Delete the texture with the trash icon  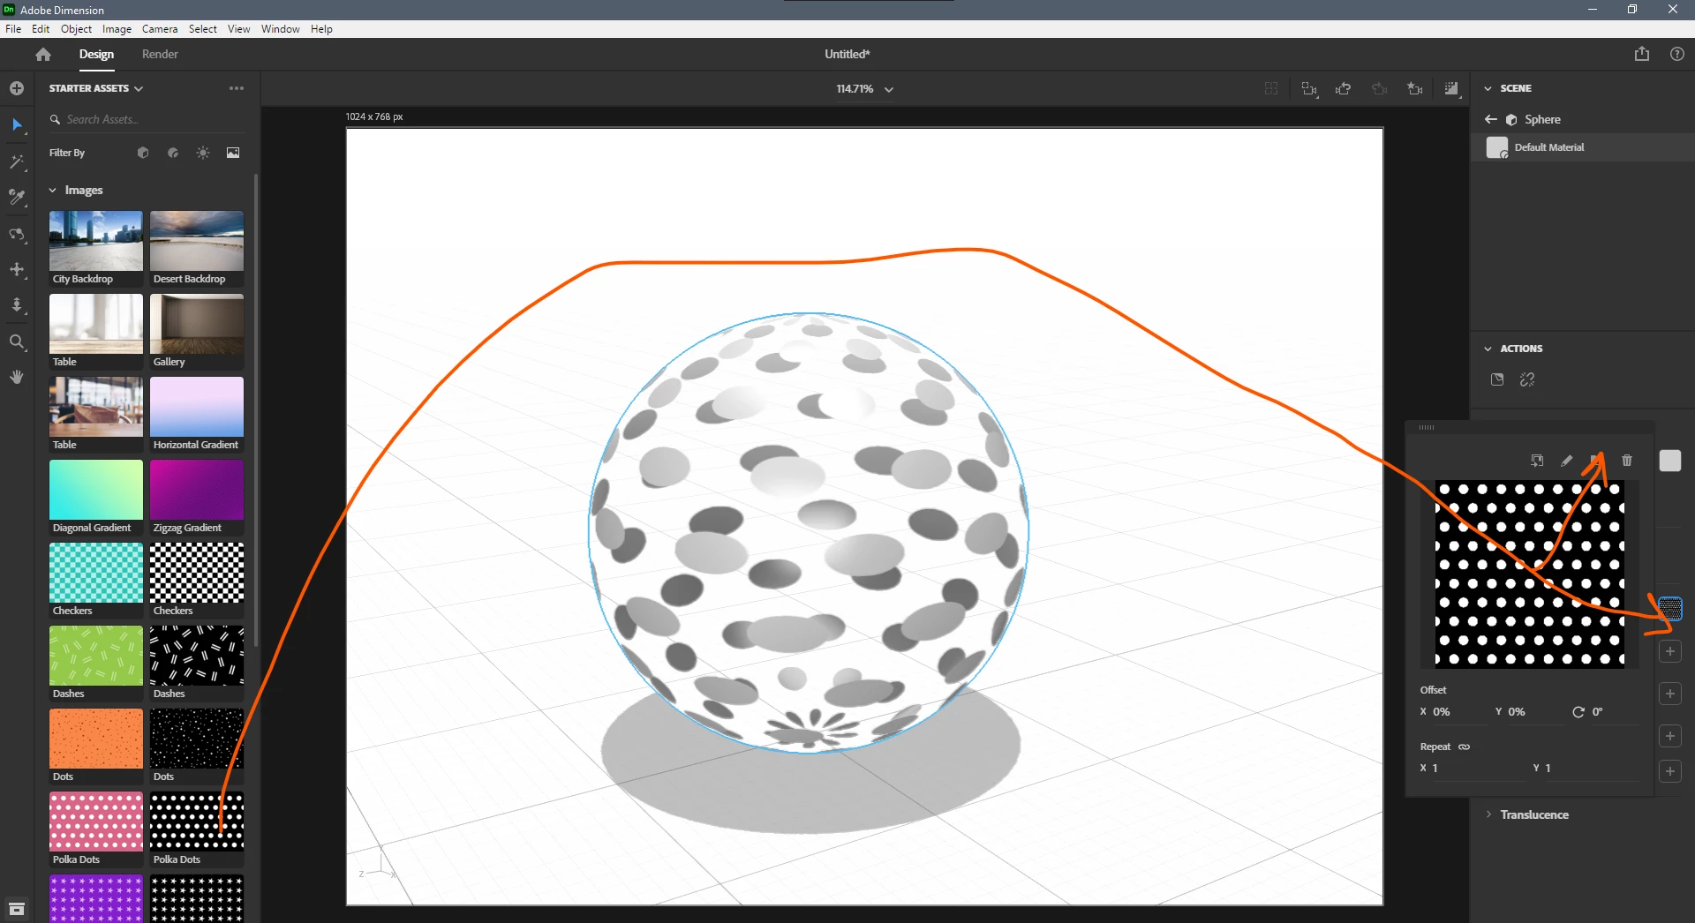1627,461
